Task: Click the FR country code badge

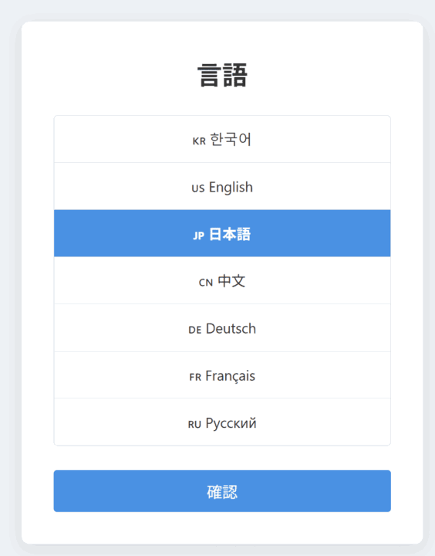Action: [x=195, y=377]
